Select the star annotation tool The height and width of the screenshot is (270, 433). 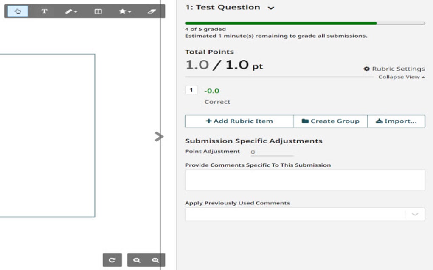(x=122, y=11)
